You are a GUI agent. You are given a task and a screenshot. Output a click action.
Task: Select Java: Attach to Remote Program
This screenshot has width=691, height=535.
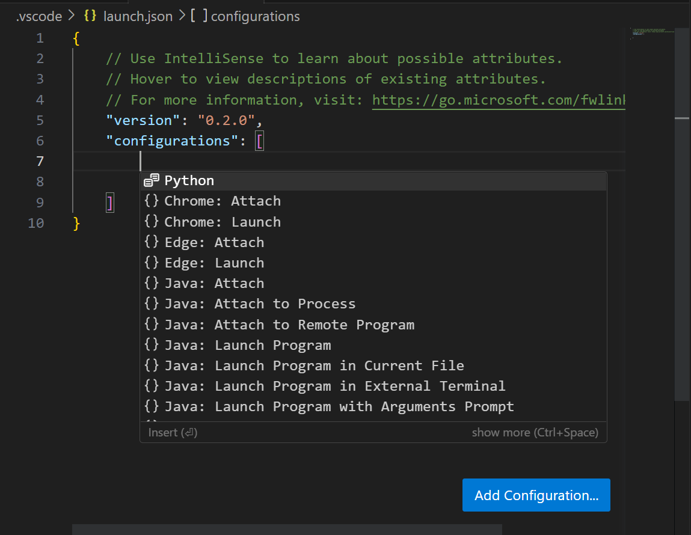click(x=373, y=325)
